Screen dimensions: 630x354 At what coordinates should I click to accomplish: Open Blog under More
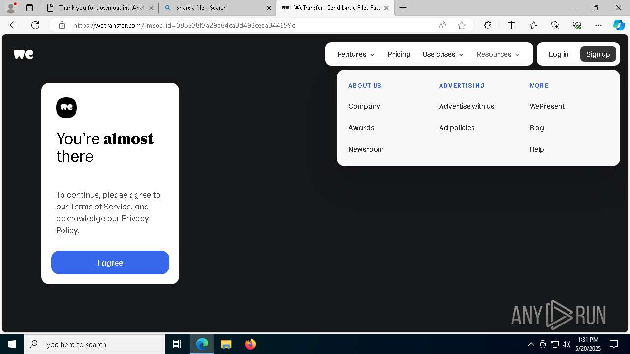click(537, 128)
